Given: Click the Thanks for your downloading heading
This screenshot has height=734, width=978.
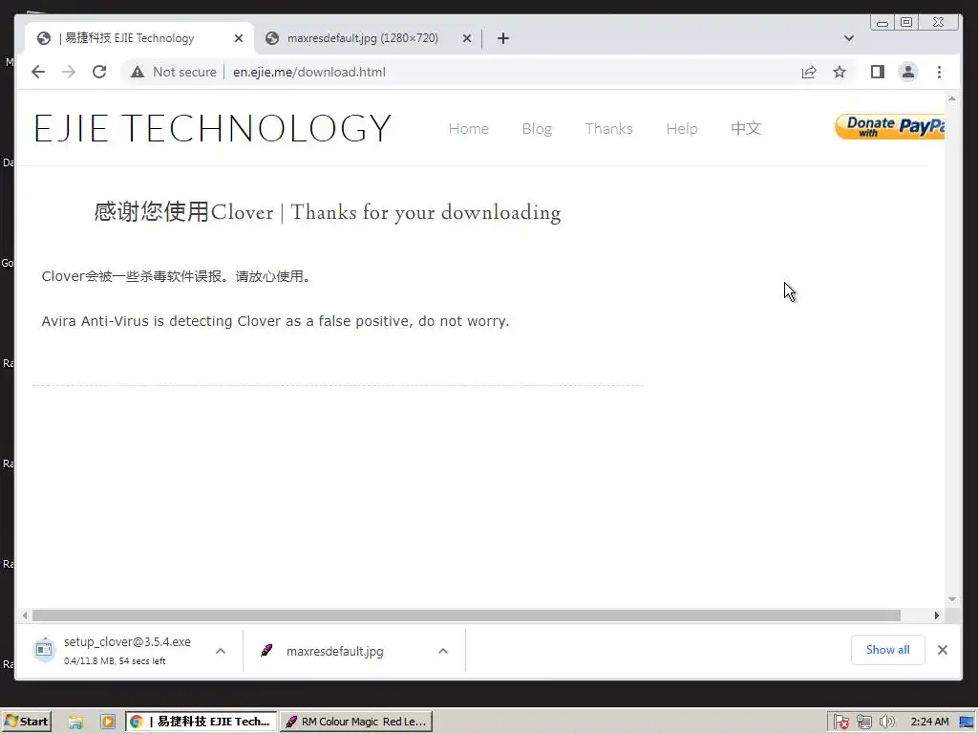Looking at the screenshot, I should (328, 212).
